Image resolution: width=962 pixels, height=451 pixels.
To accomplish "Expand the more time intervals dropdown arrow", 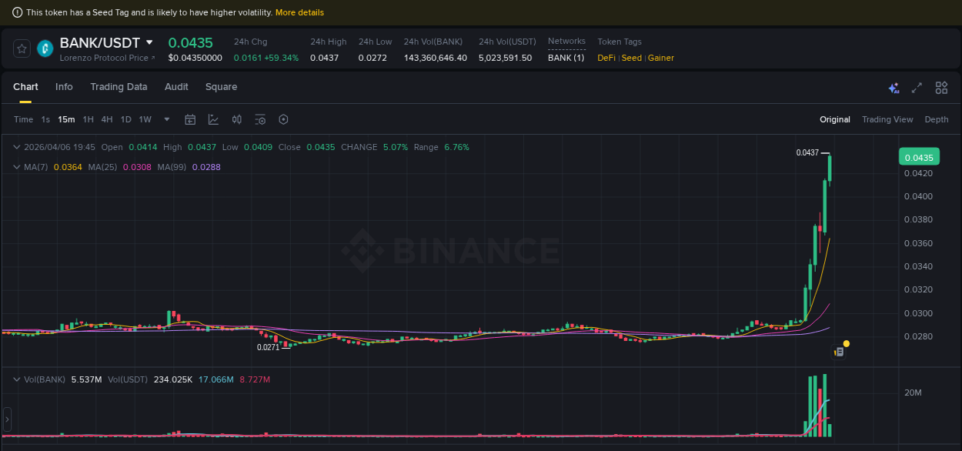I will coord(167,119).
